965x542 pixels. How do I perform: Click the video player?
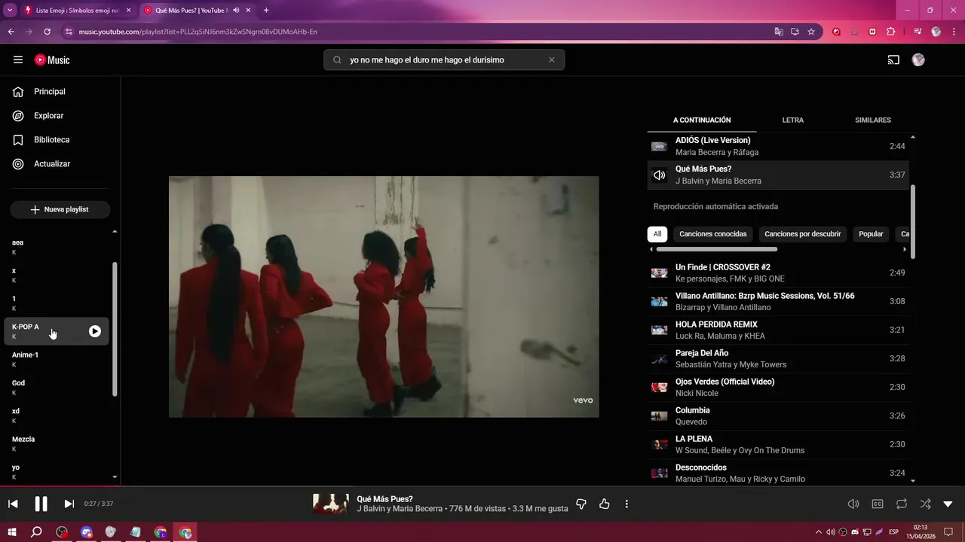point(384,297)
